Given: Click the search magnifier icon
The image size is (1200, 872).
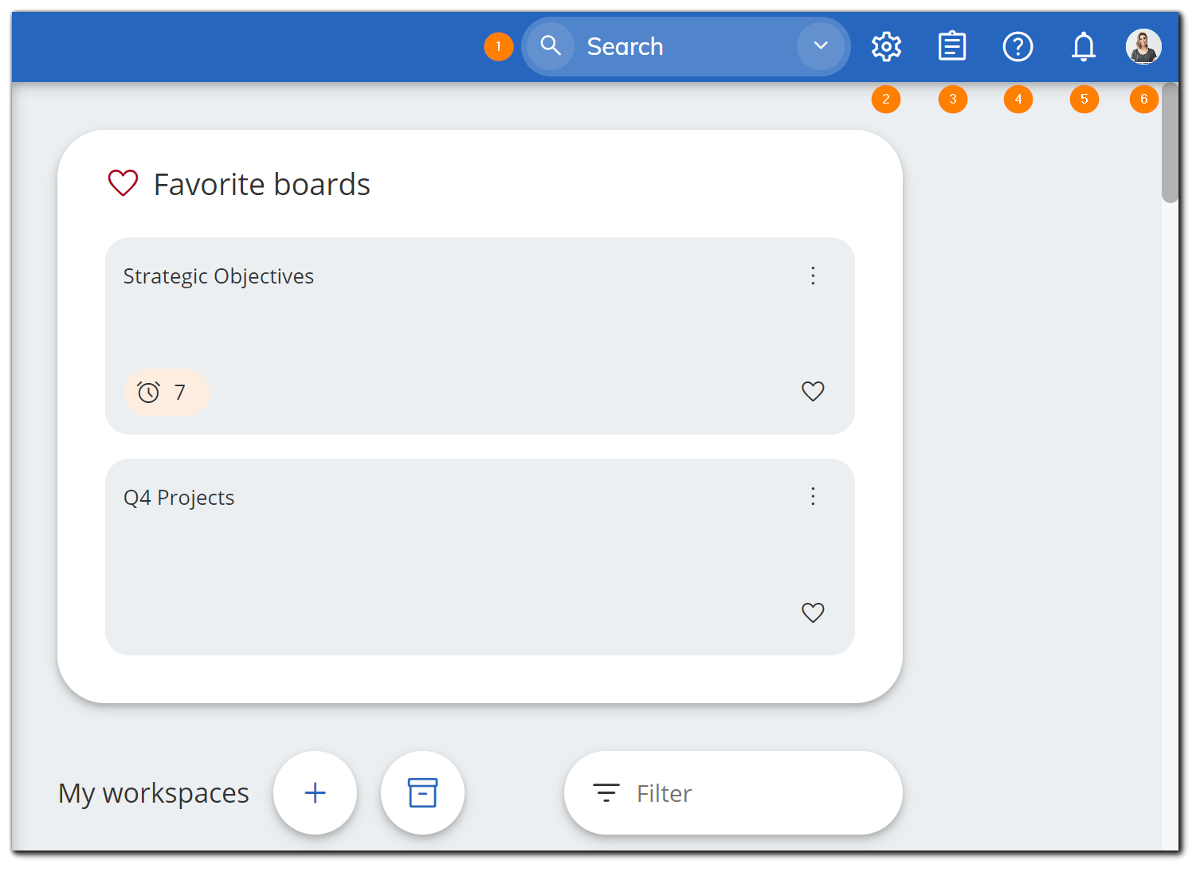Looking at the screenshot, I should (551, 45).
